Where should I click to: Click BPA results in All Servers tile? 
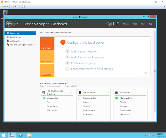coord(125,114)
